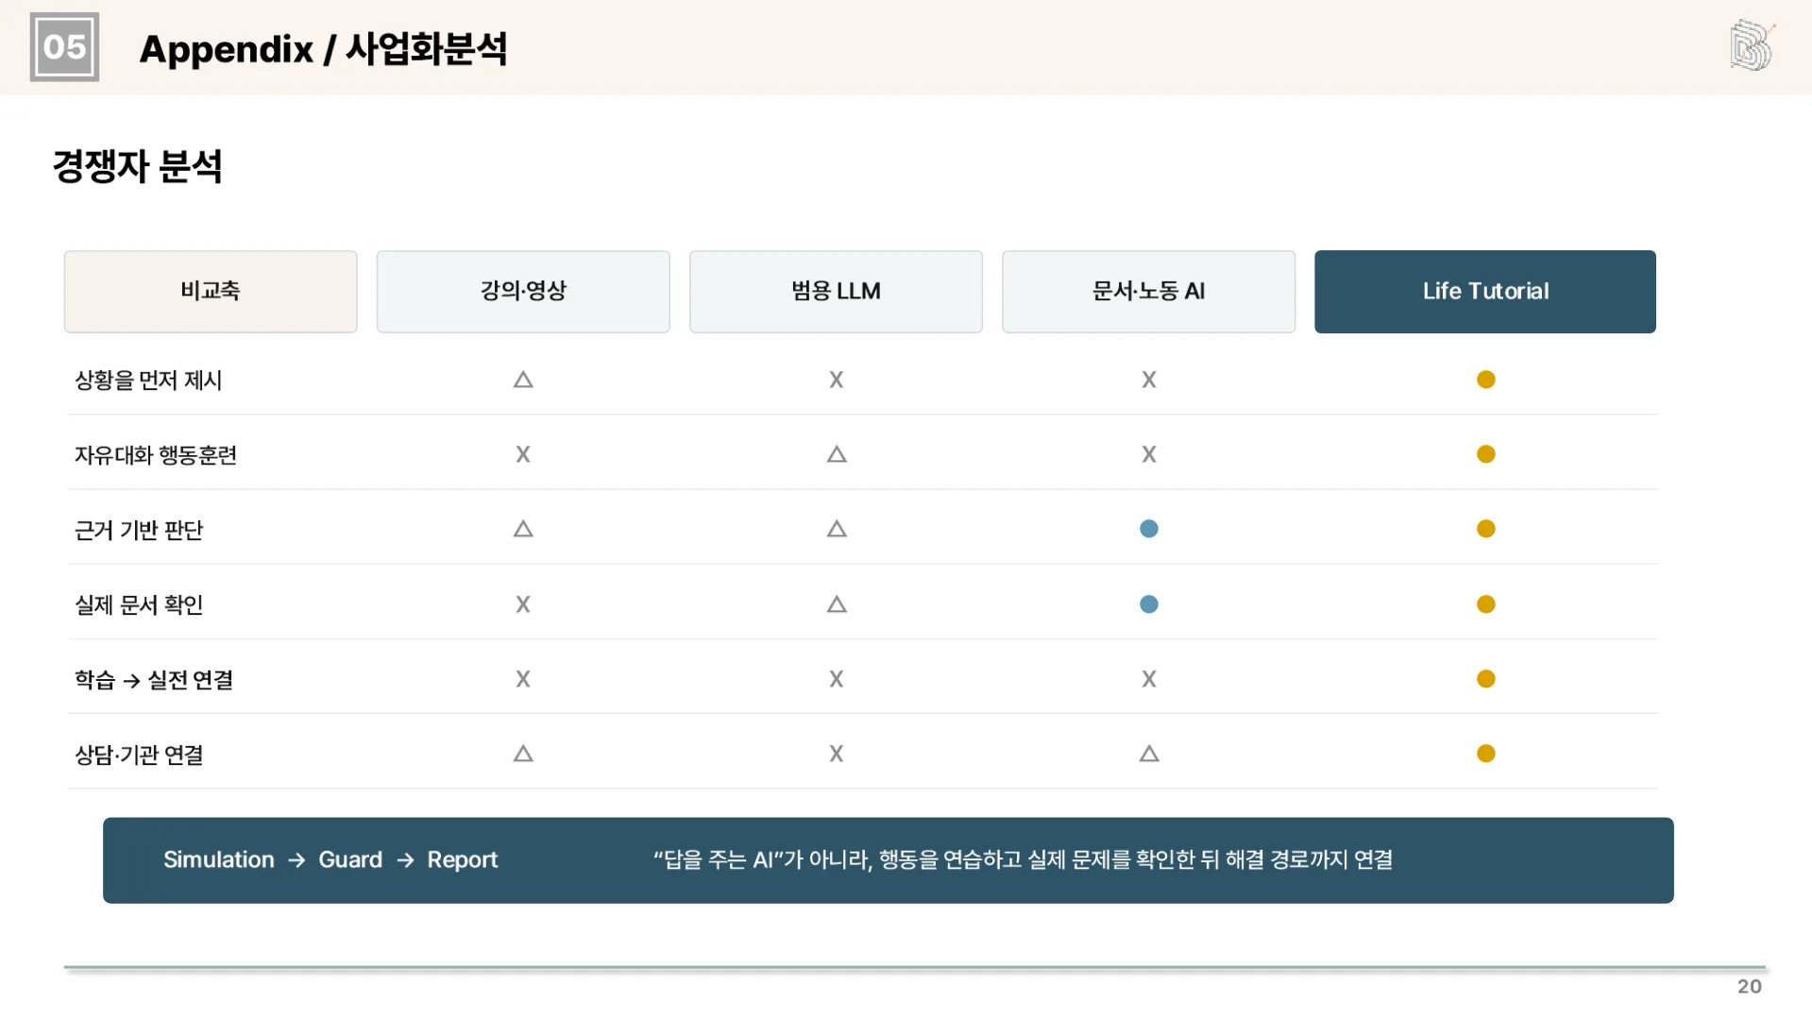Click the triangle for 근거 기반 판단 under 강의·영상
This screenshot has width=1812, height=1020.
click(x=523, y=529)
